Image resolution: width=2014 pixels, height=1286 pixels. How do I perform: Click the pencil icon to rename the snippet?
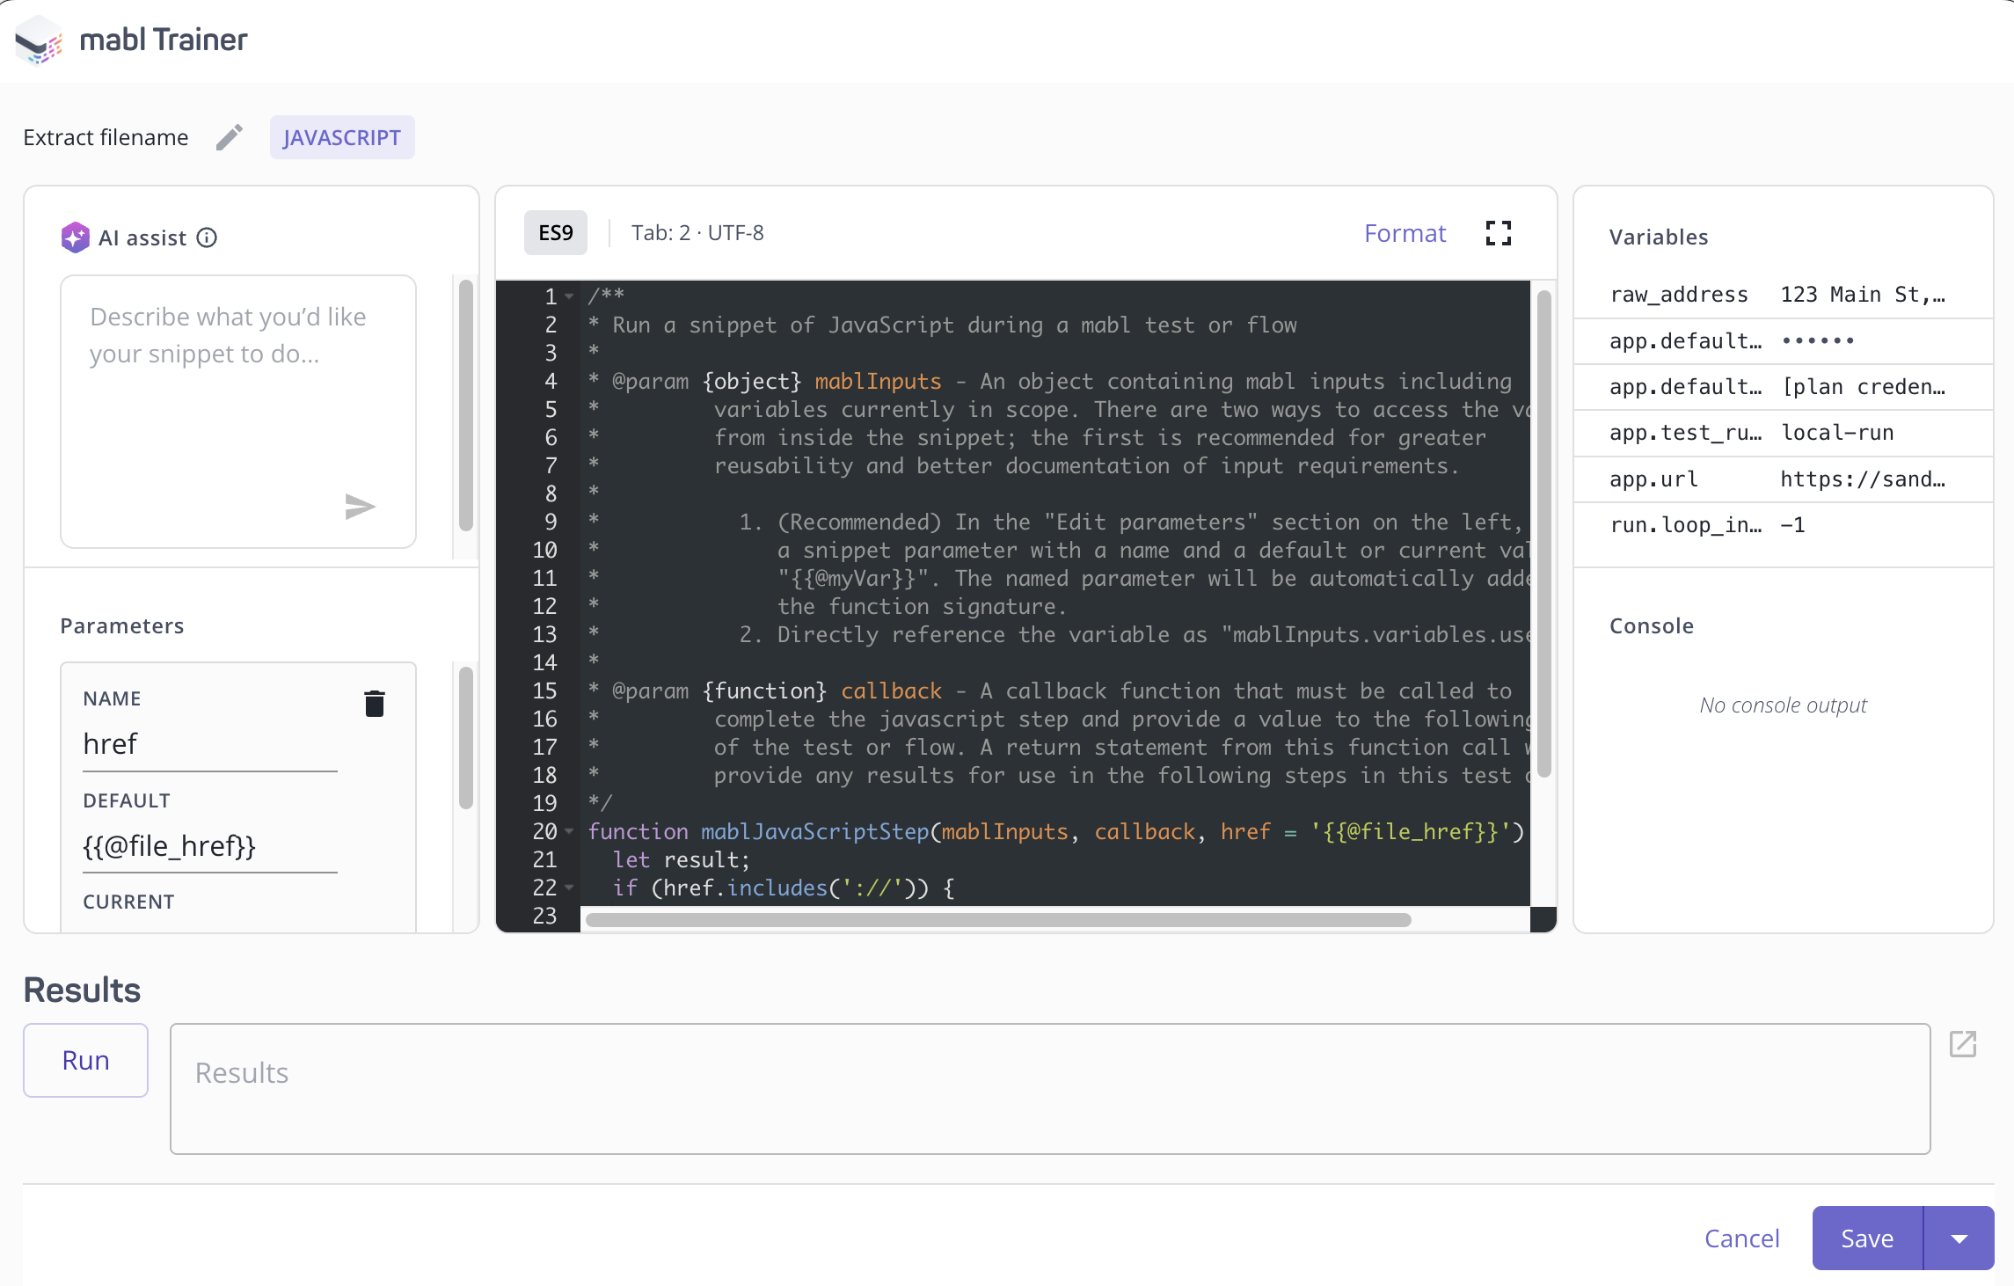(x=228, y=136)
